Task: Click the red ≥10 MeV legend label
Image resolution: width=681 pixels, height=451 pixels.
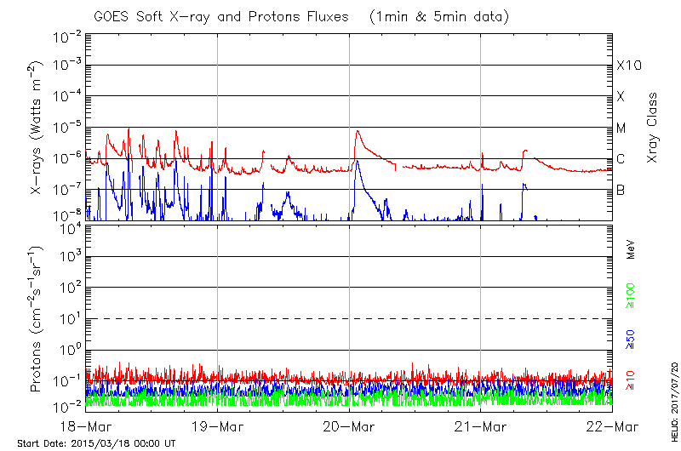Action: click(x=632, y=378)
